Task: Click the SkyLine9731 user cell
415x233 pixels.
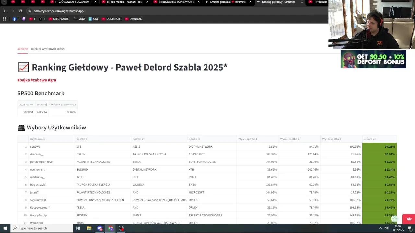Action: point(52,200)
